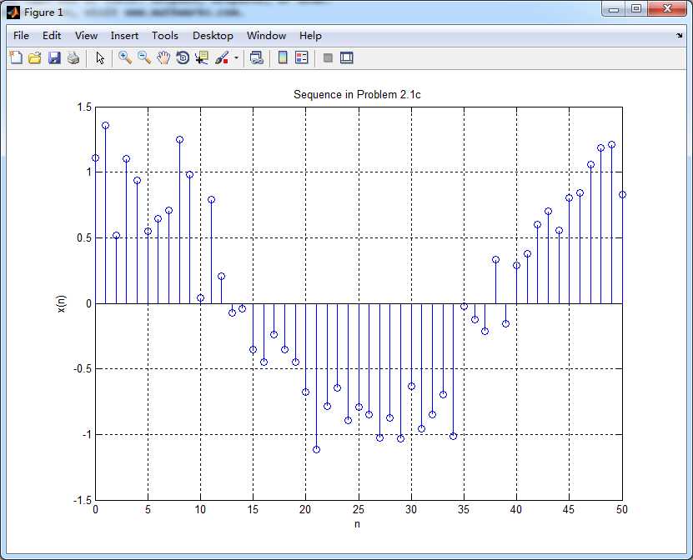Hide plot tools using the gray square icon
This screenshot has height=560, width=693.
coord(328,57)
